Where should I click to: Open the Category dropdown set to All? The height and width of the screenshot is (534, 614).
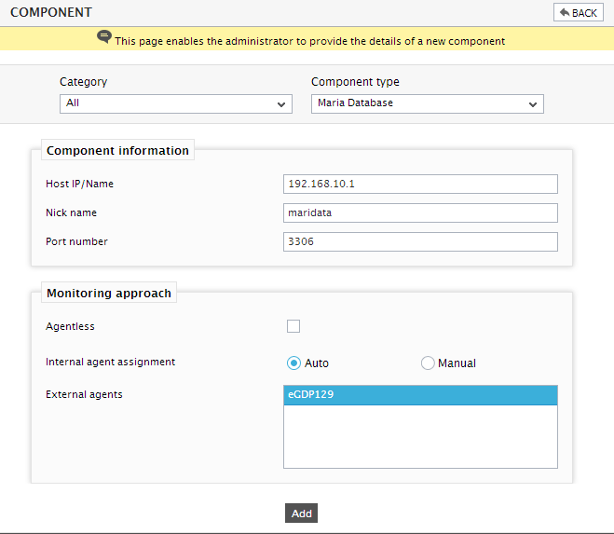pyautogui.click(x=176, y=103)
